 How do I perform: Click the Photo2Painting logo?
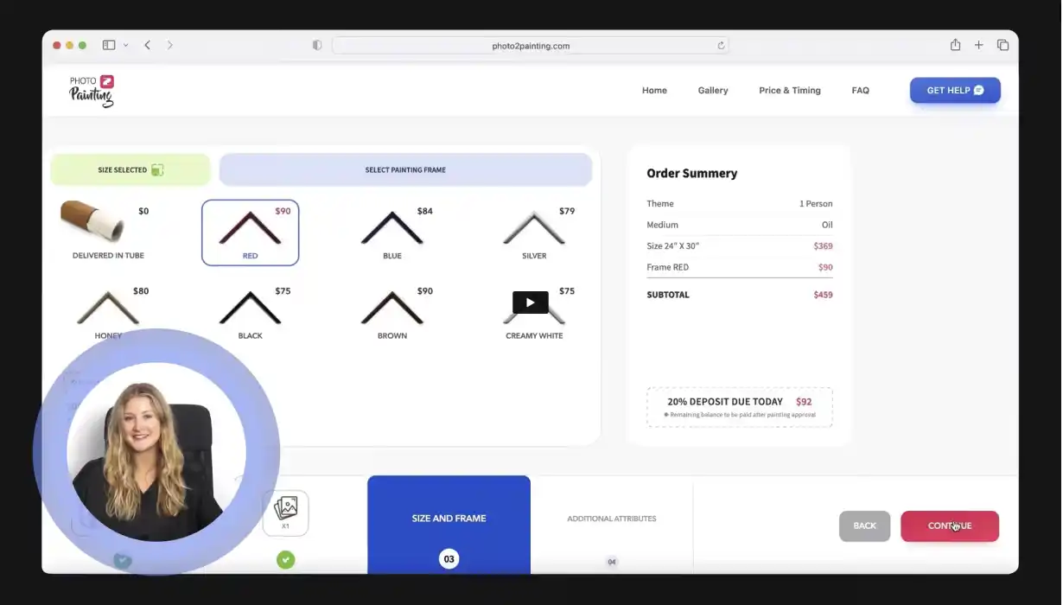92,91
